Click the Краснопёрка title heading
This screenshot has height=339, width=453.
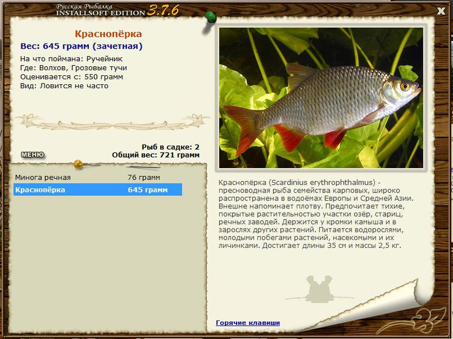click(x=108, y=34)
